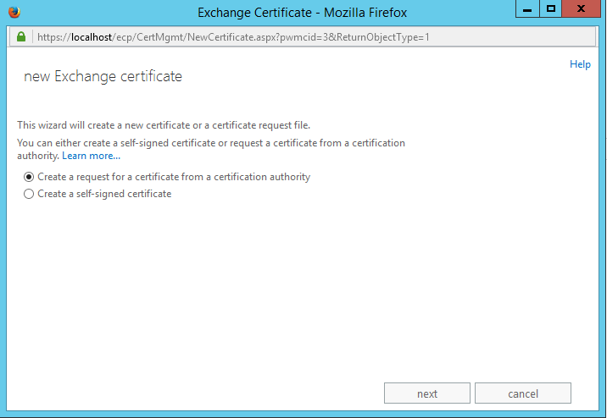
Task: Click 'This wizard will create' description line
Action: (164, 125)
